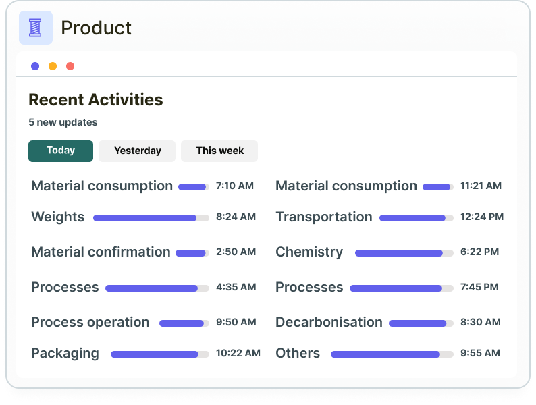Click the Packaging progress bar

[159, 354]
